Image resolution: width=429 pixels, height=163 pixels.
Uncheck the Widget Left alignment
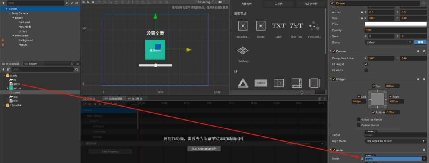coord(359,96)
